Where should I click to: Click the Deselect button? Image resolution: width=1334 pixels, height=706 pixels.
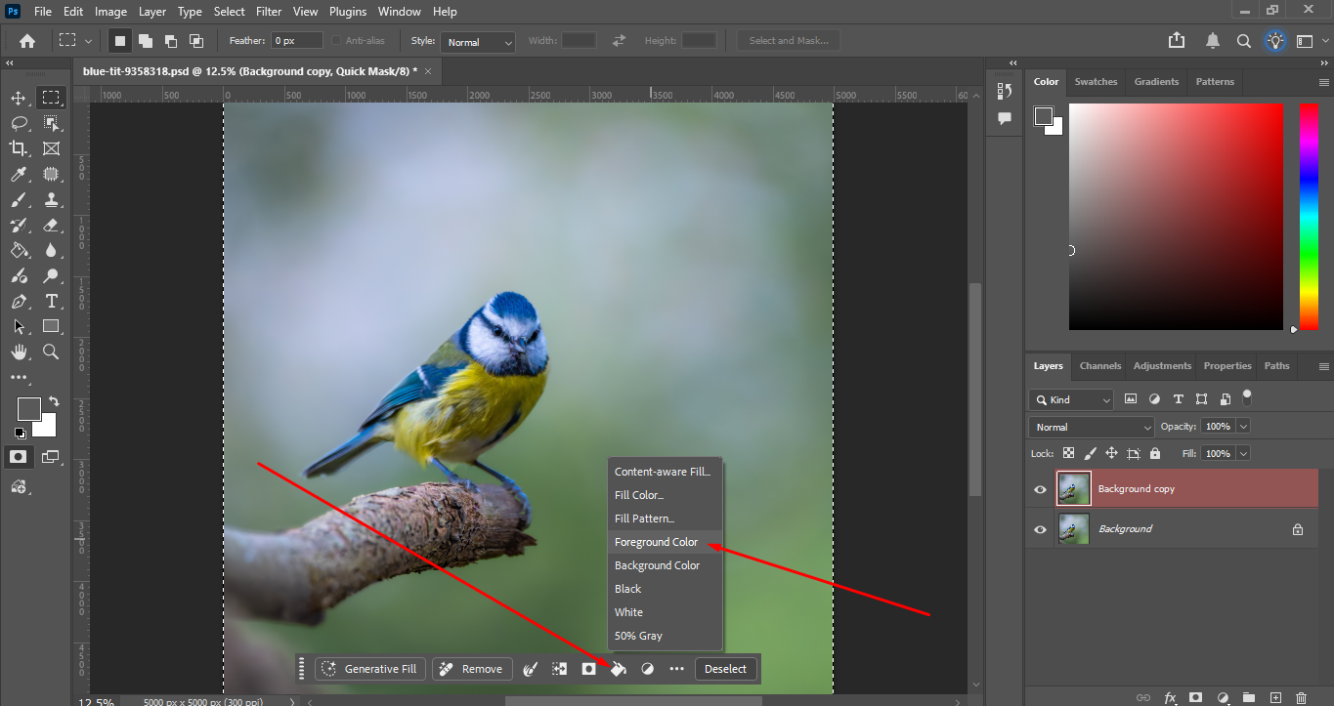(x=725, y=668)
